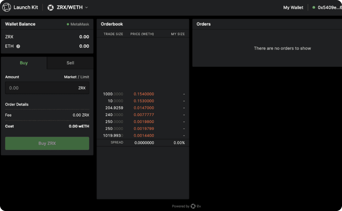Click the Amount input field
The width and height of the screenshot is (342, 211).
click(x=41, y=88)
